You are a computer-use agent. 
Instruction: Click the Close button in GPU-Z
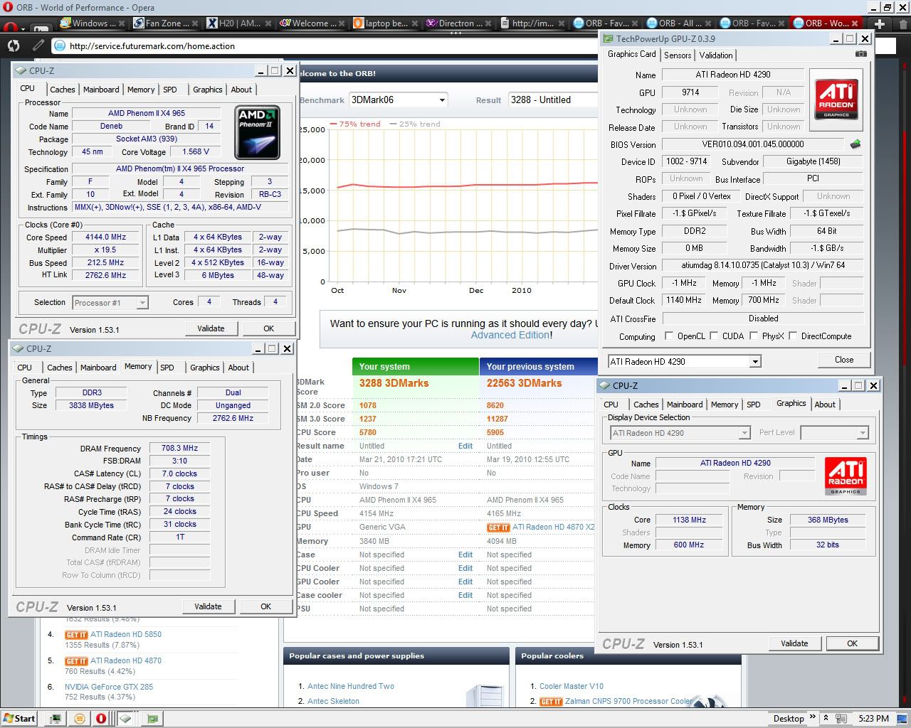[x=843, y=360]
